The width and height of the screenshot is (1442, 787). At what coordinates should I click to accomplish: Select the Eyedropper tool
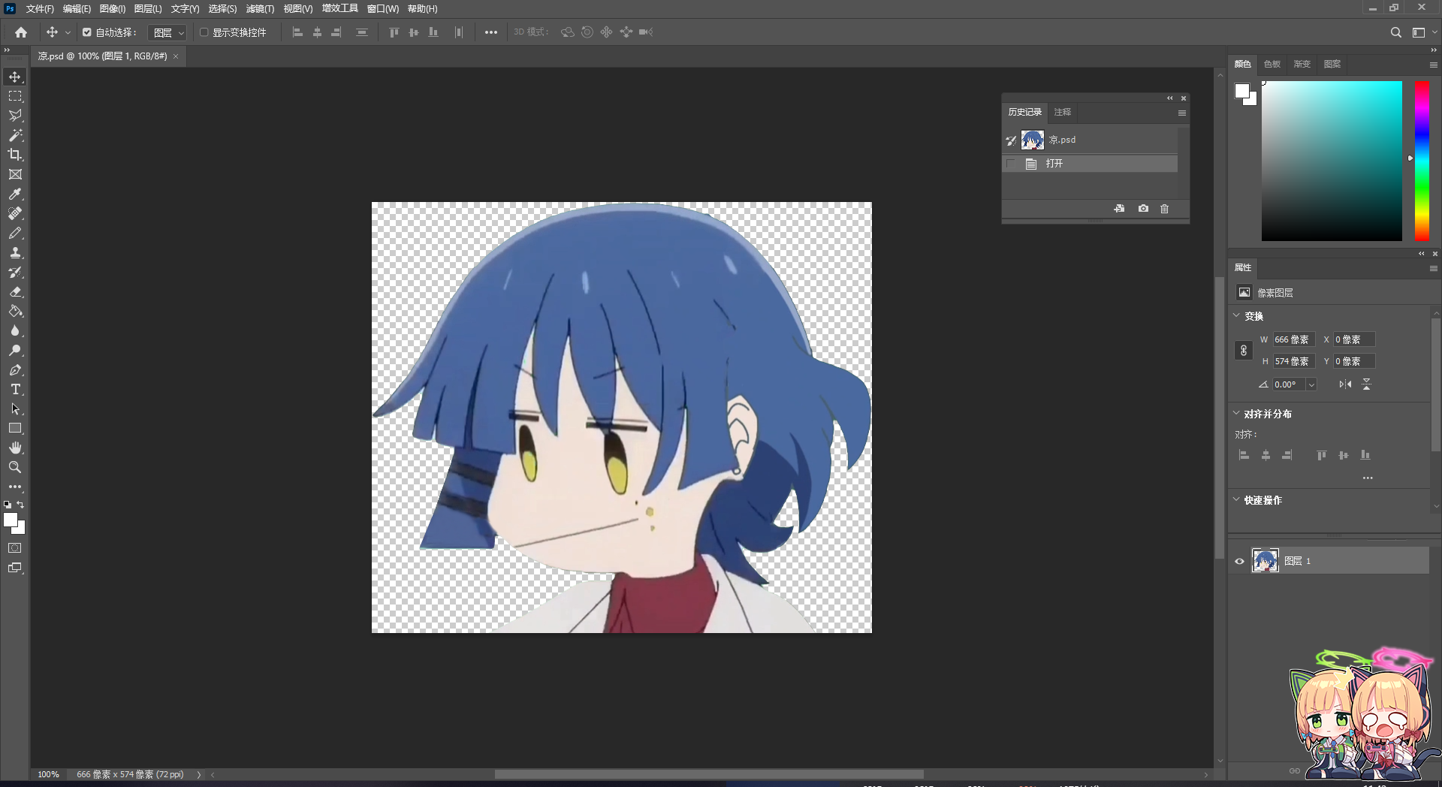point(15,194)
